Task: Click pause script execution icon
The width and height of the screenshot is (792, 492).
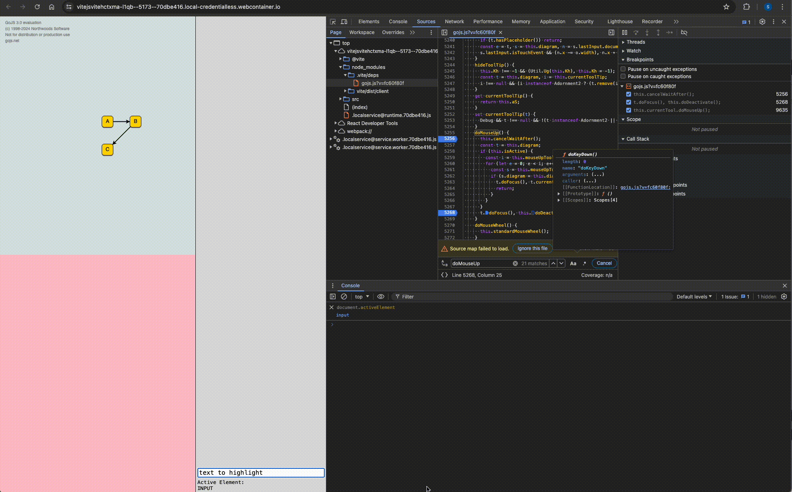Action: [x=625, y=32]
